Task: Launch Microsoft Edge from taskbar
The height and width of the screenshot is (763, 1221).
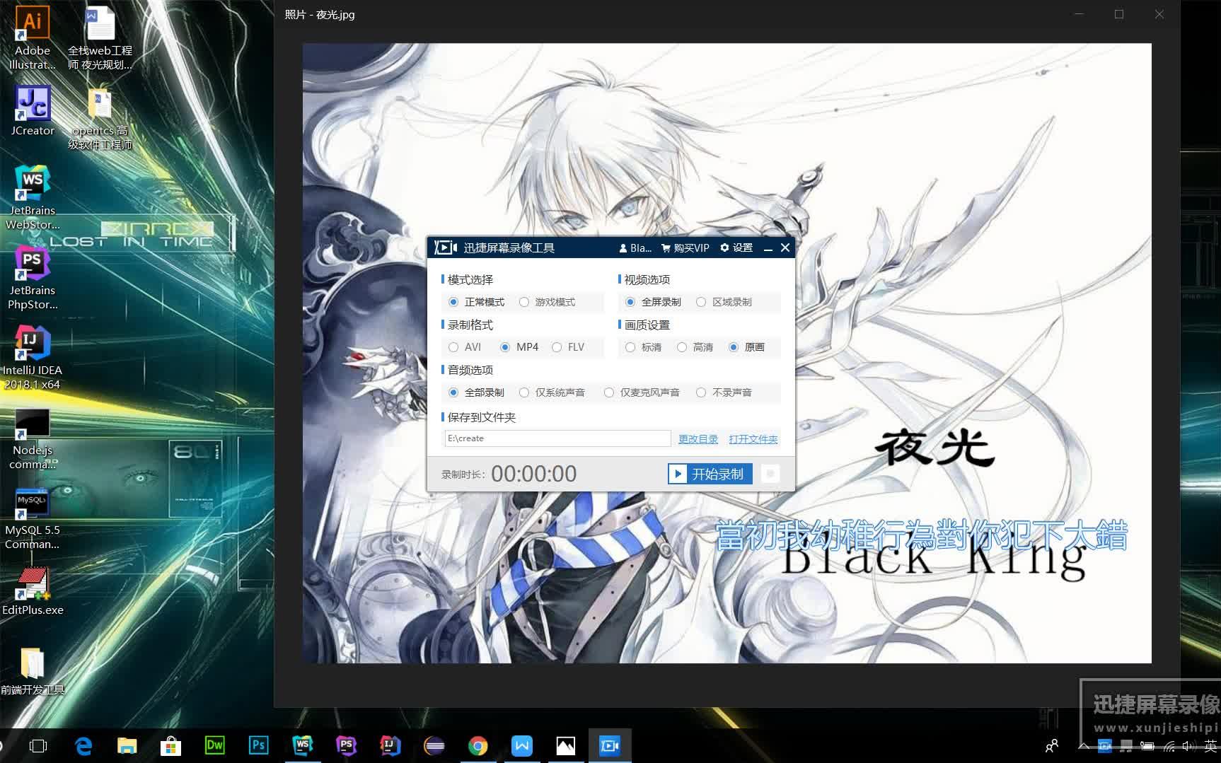Action: [83, 745]
